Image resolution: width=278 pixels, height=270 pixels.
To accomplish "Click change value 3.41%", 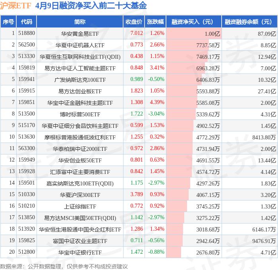I will [x=157, y=68].
